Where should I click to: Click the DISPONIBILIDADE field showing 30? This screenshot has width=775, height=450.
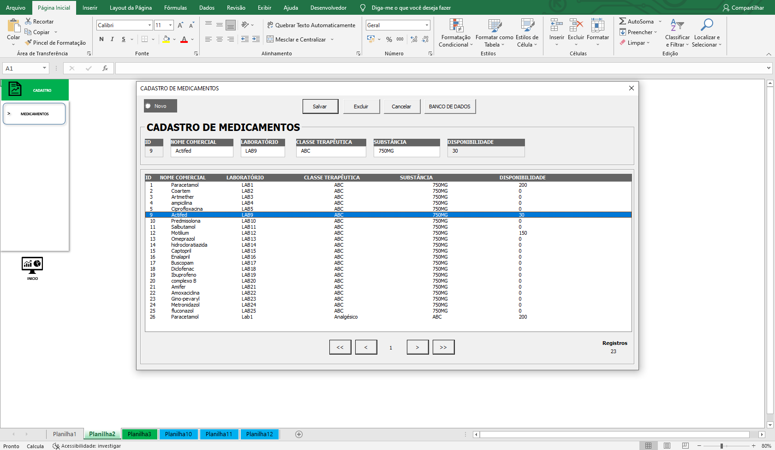click(x=486, y=151)
